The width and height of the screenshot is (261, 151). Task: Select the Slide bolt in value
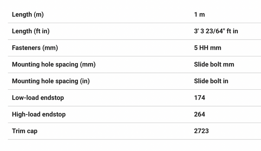(x=211, y=81)
